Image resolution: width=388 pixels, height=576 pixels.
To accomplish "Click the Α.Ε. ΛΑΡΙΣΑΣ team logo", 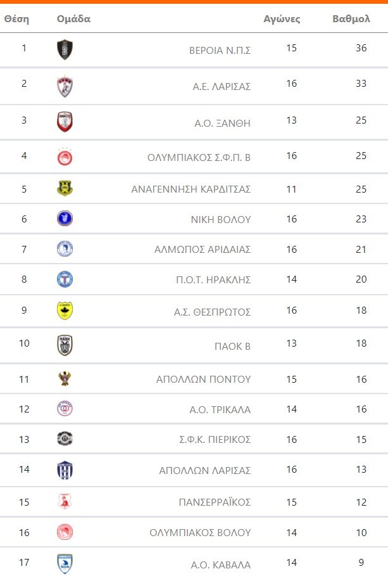I will (x=65, y=86).
